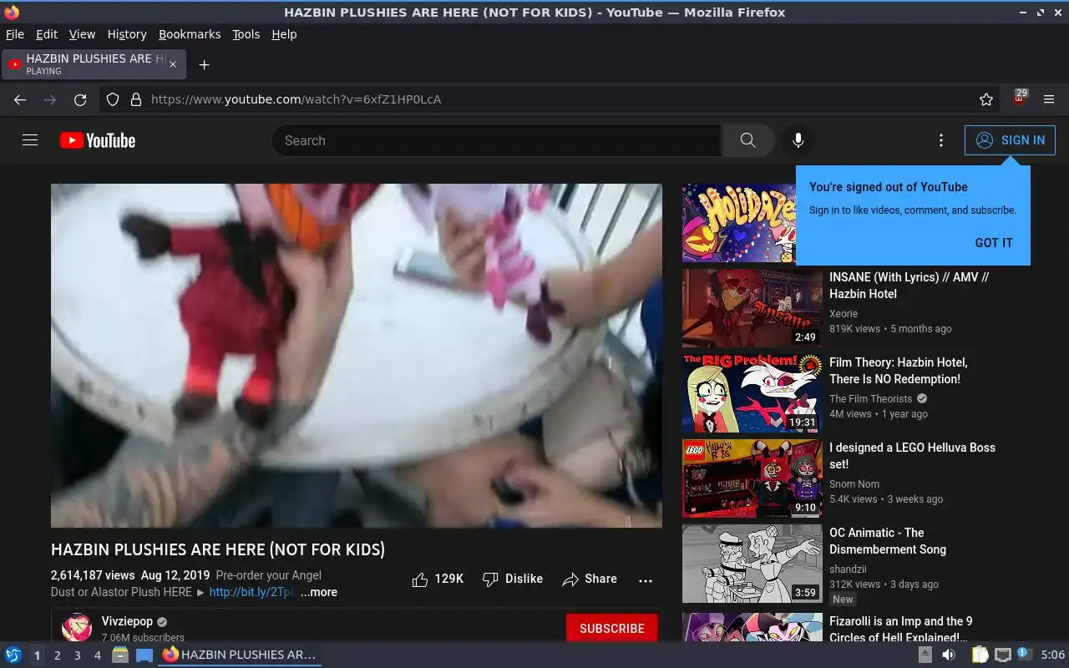Click Film Theory thumbnail showing 19:31
Viewport: 1069px width, 668px height.
pyautogui.click(x=752, y=393)
